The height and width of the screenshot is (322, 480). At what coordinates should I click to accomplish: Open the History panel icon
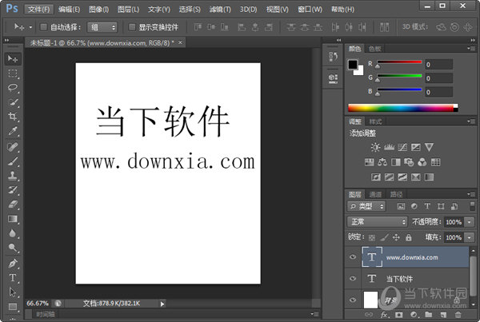point(333,57)
